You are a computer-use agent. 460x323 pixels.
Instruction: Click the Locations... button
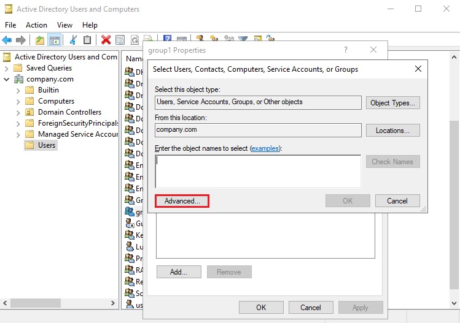click(392, 131)
